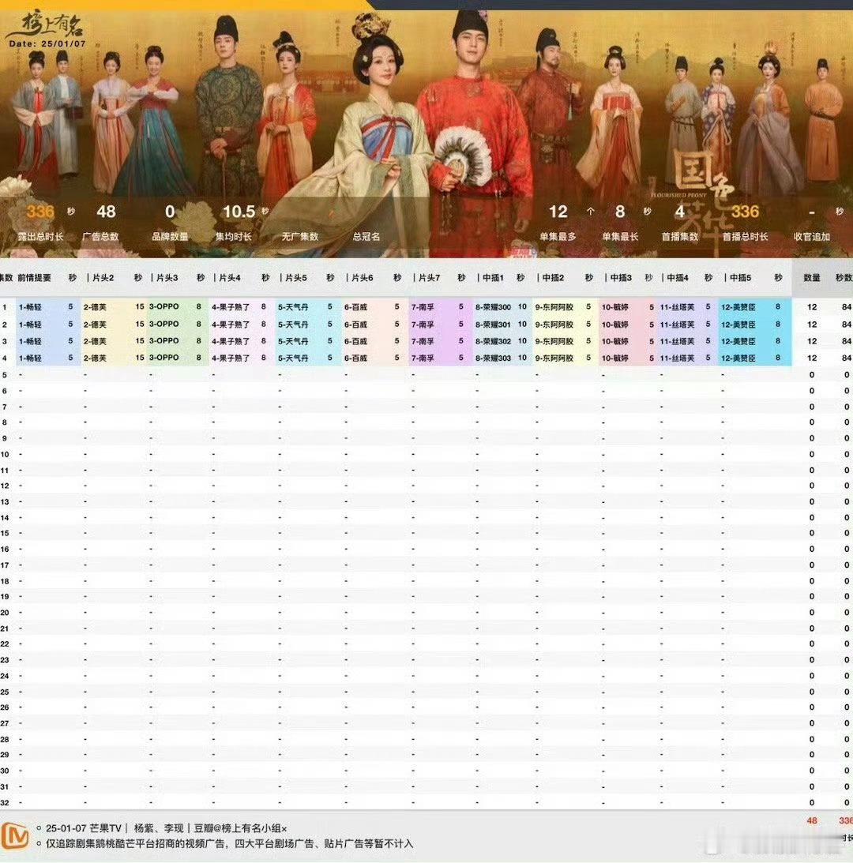This screenshot has height=863, width=853.
Task: Click the Mango TV logo in footer
Action: [x=15, y=837]
